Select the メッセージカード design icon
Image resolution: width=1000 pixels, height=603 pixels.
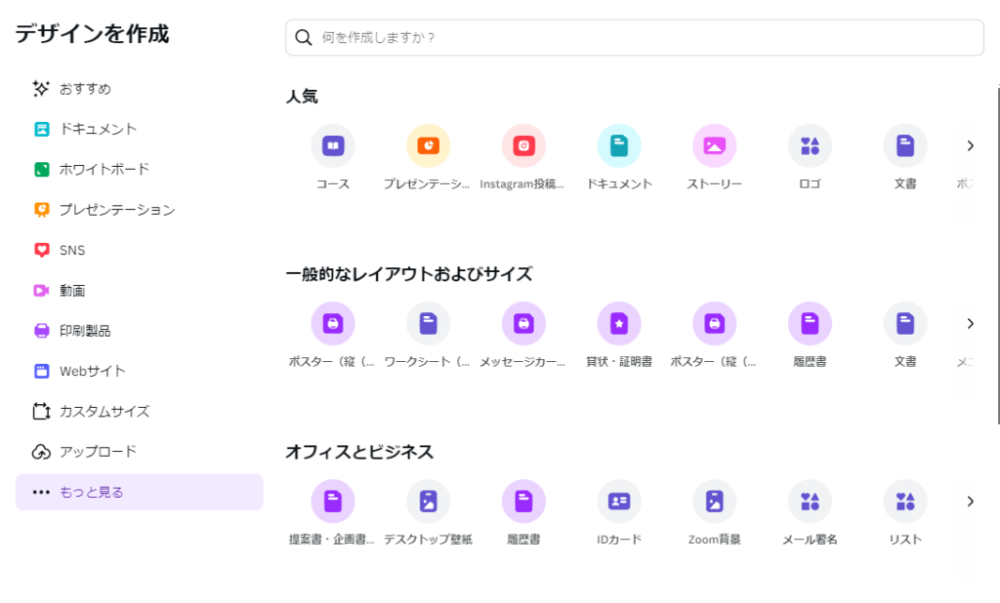coord(523,323)
